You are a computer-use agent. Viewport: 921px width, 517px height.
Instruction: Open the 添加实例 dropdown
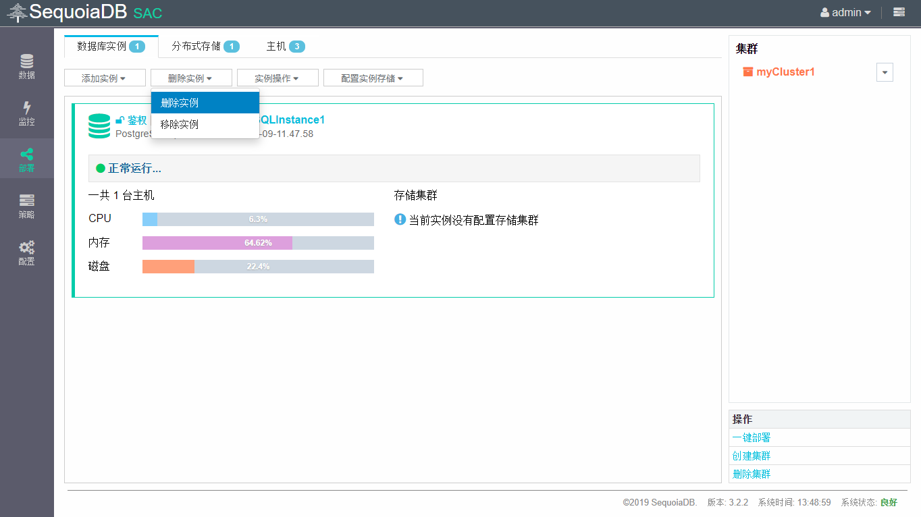tap(104, 78)
